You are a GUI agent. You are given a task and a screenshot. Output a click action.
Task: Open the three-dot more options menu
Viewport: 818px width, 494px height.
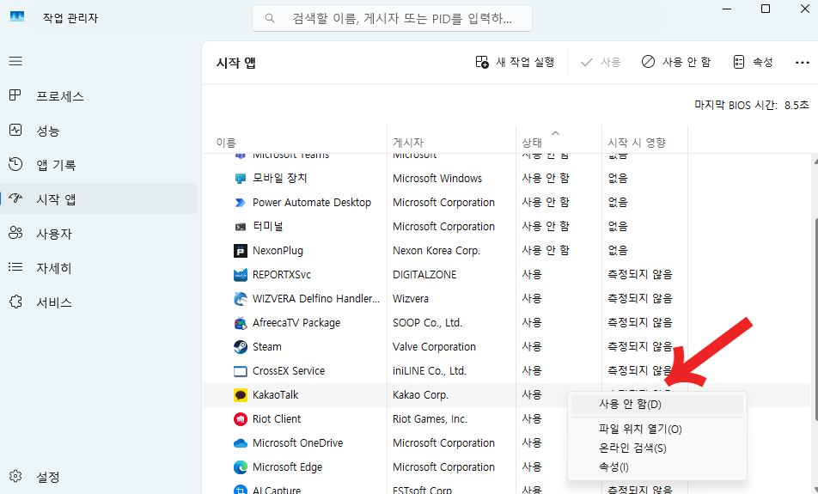coord(802,63)
